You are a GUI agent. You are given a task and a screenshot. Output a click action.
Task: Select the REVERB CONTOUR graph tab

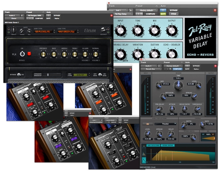(168, 145)
